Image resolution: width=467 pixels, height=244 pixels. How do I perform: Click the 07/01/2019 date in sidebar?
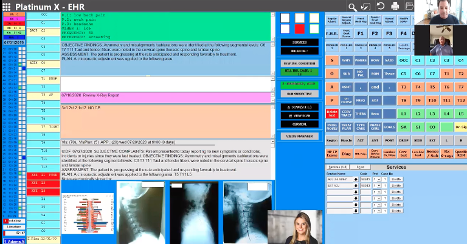[x=14, y=43]
